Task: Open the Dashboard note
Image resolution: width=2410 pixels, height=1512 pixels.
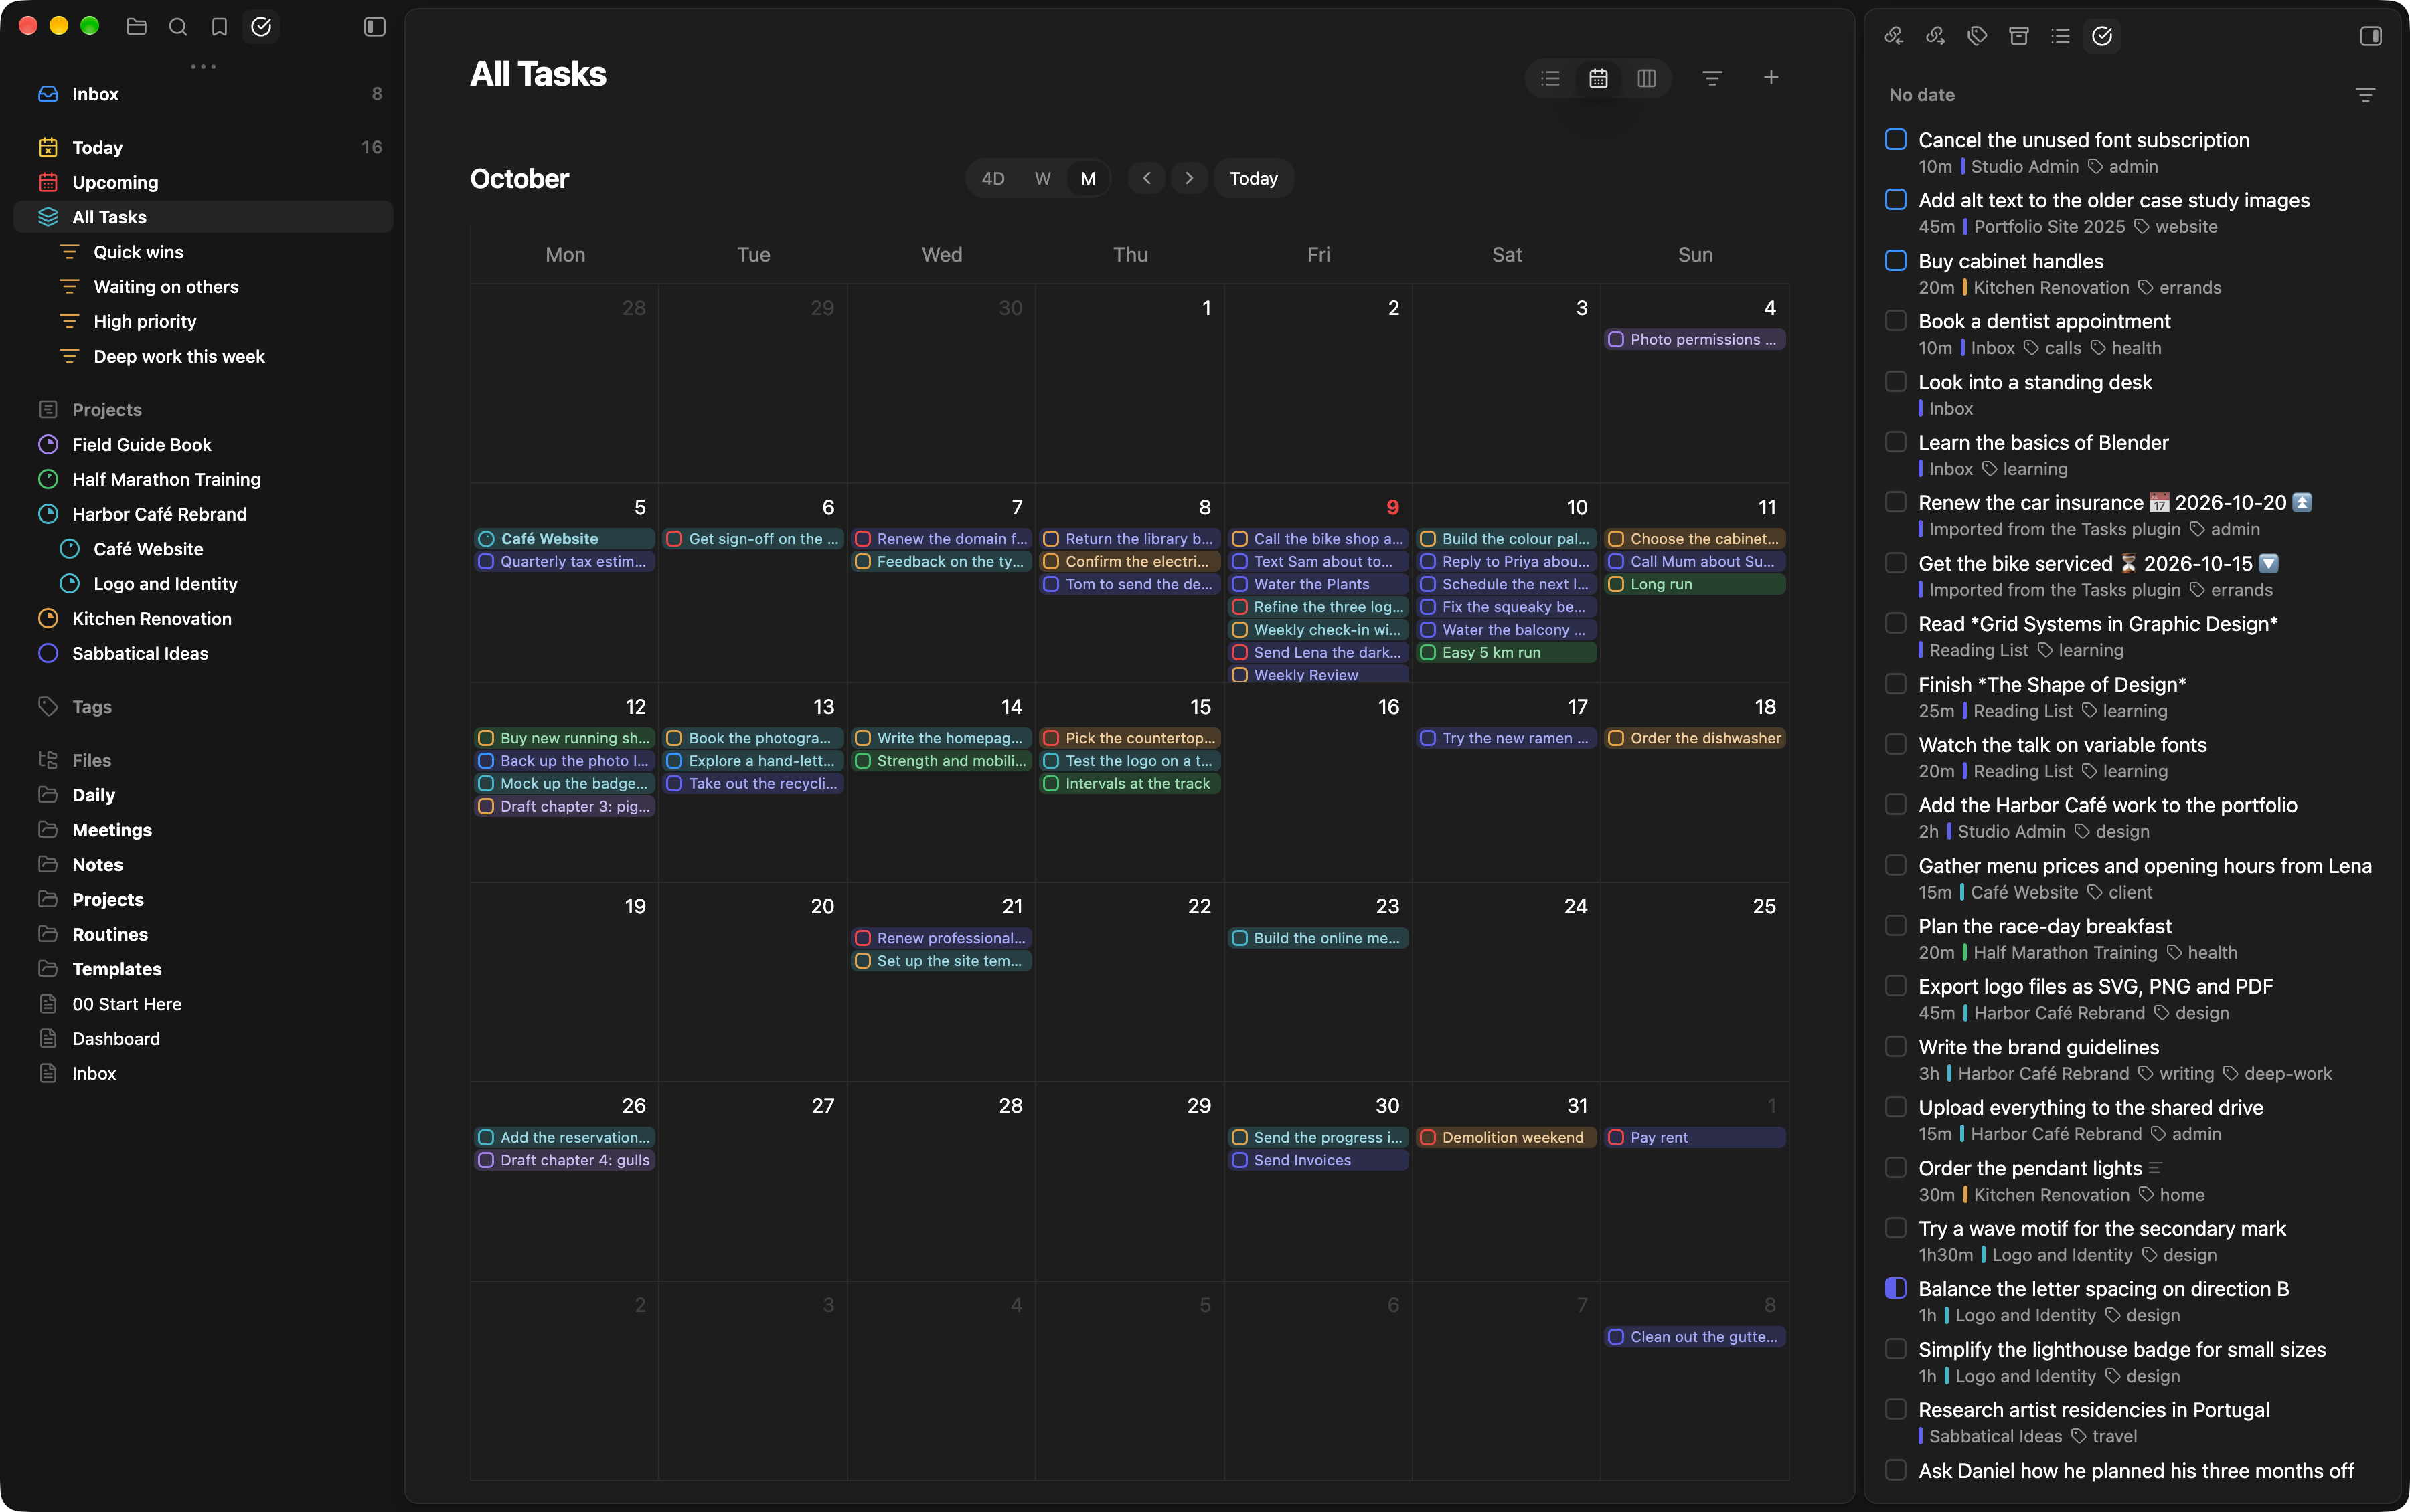Action: coord(203,1039)
